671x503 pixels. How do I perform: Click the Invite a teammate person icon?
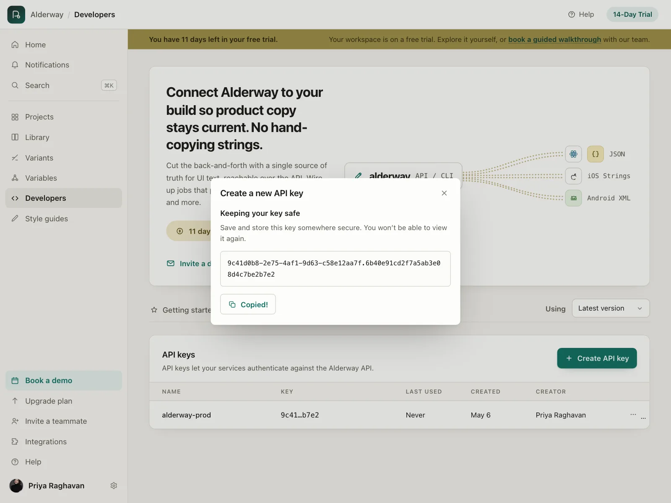click(15, 421)
